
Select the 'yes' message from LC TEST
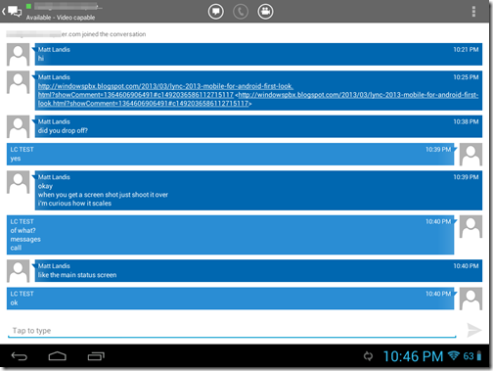click(x=16, y=159)
